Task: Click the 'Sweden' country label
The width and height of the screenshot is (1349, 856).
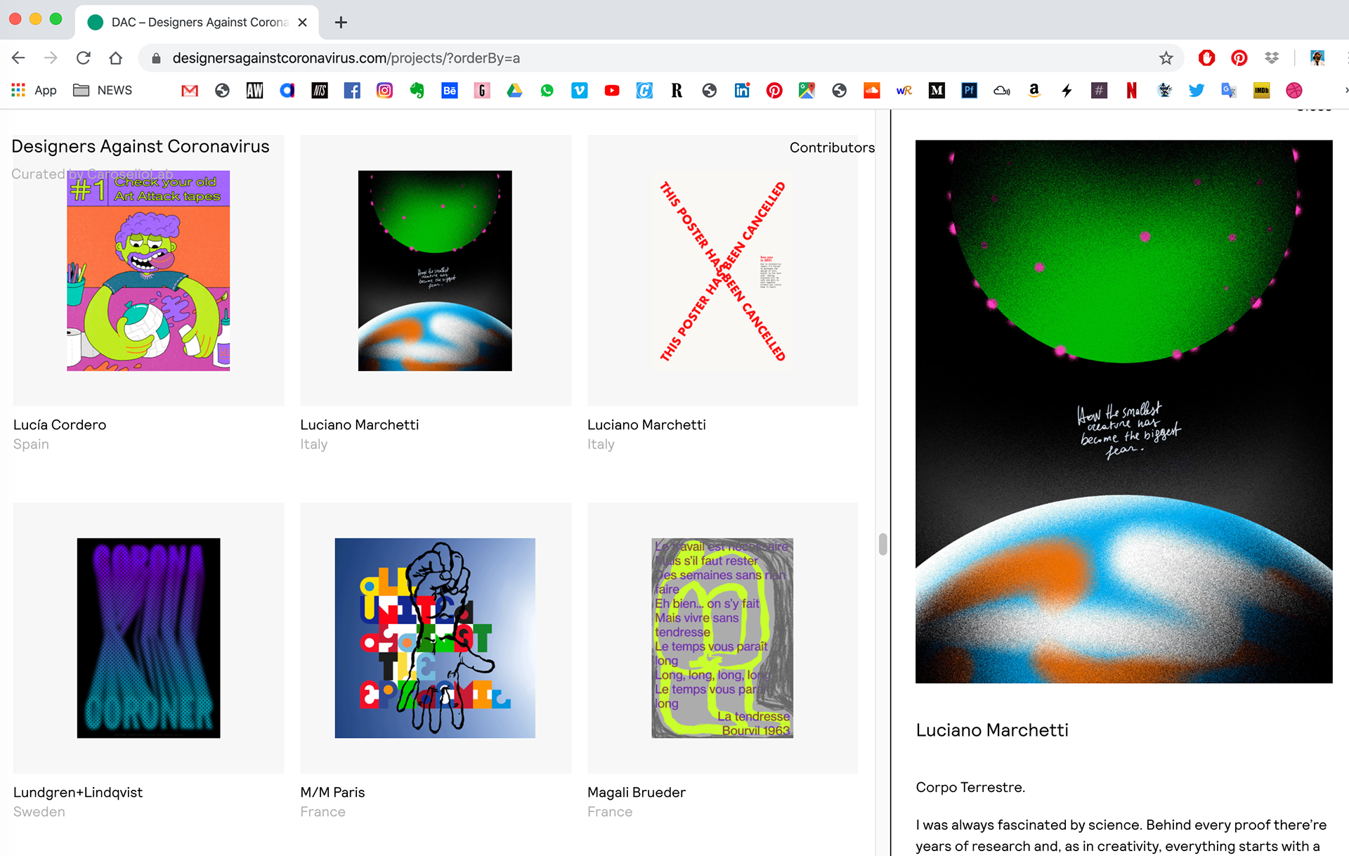Action: tap(39, 812)
